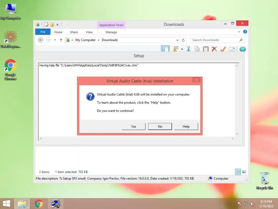This screenshot has width=278, height=209.
Task: Click the search magnifier icon
Action: pos(241,40)
